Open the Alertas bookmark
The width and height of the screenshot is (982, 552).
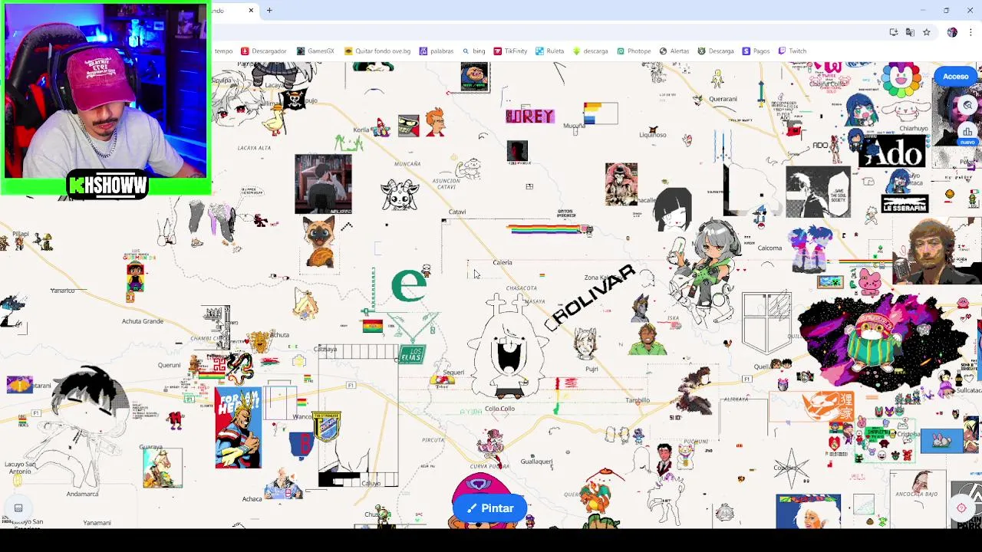point(674,51)
